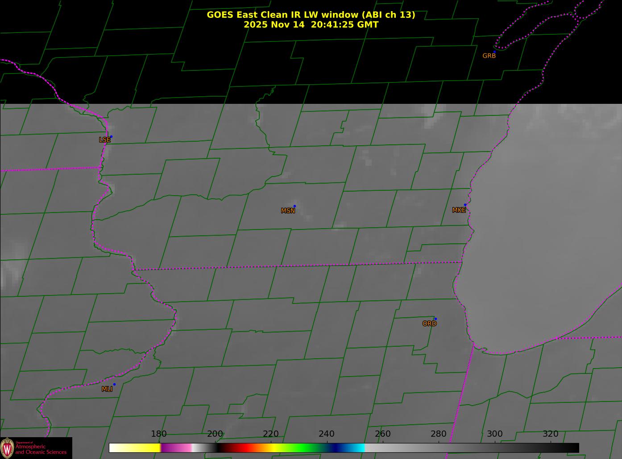
Task: Click the 300 colorbar tick label
Action: point(494,434)
